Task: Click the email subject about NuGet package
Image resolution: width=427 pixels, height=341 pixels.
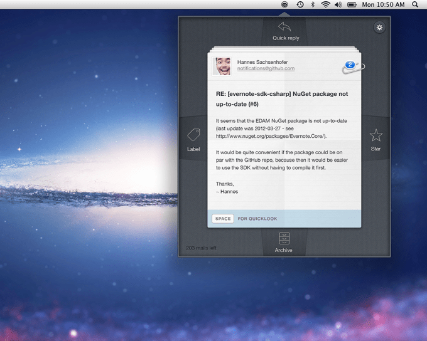Action: click(281, 99)
